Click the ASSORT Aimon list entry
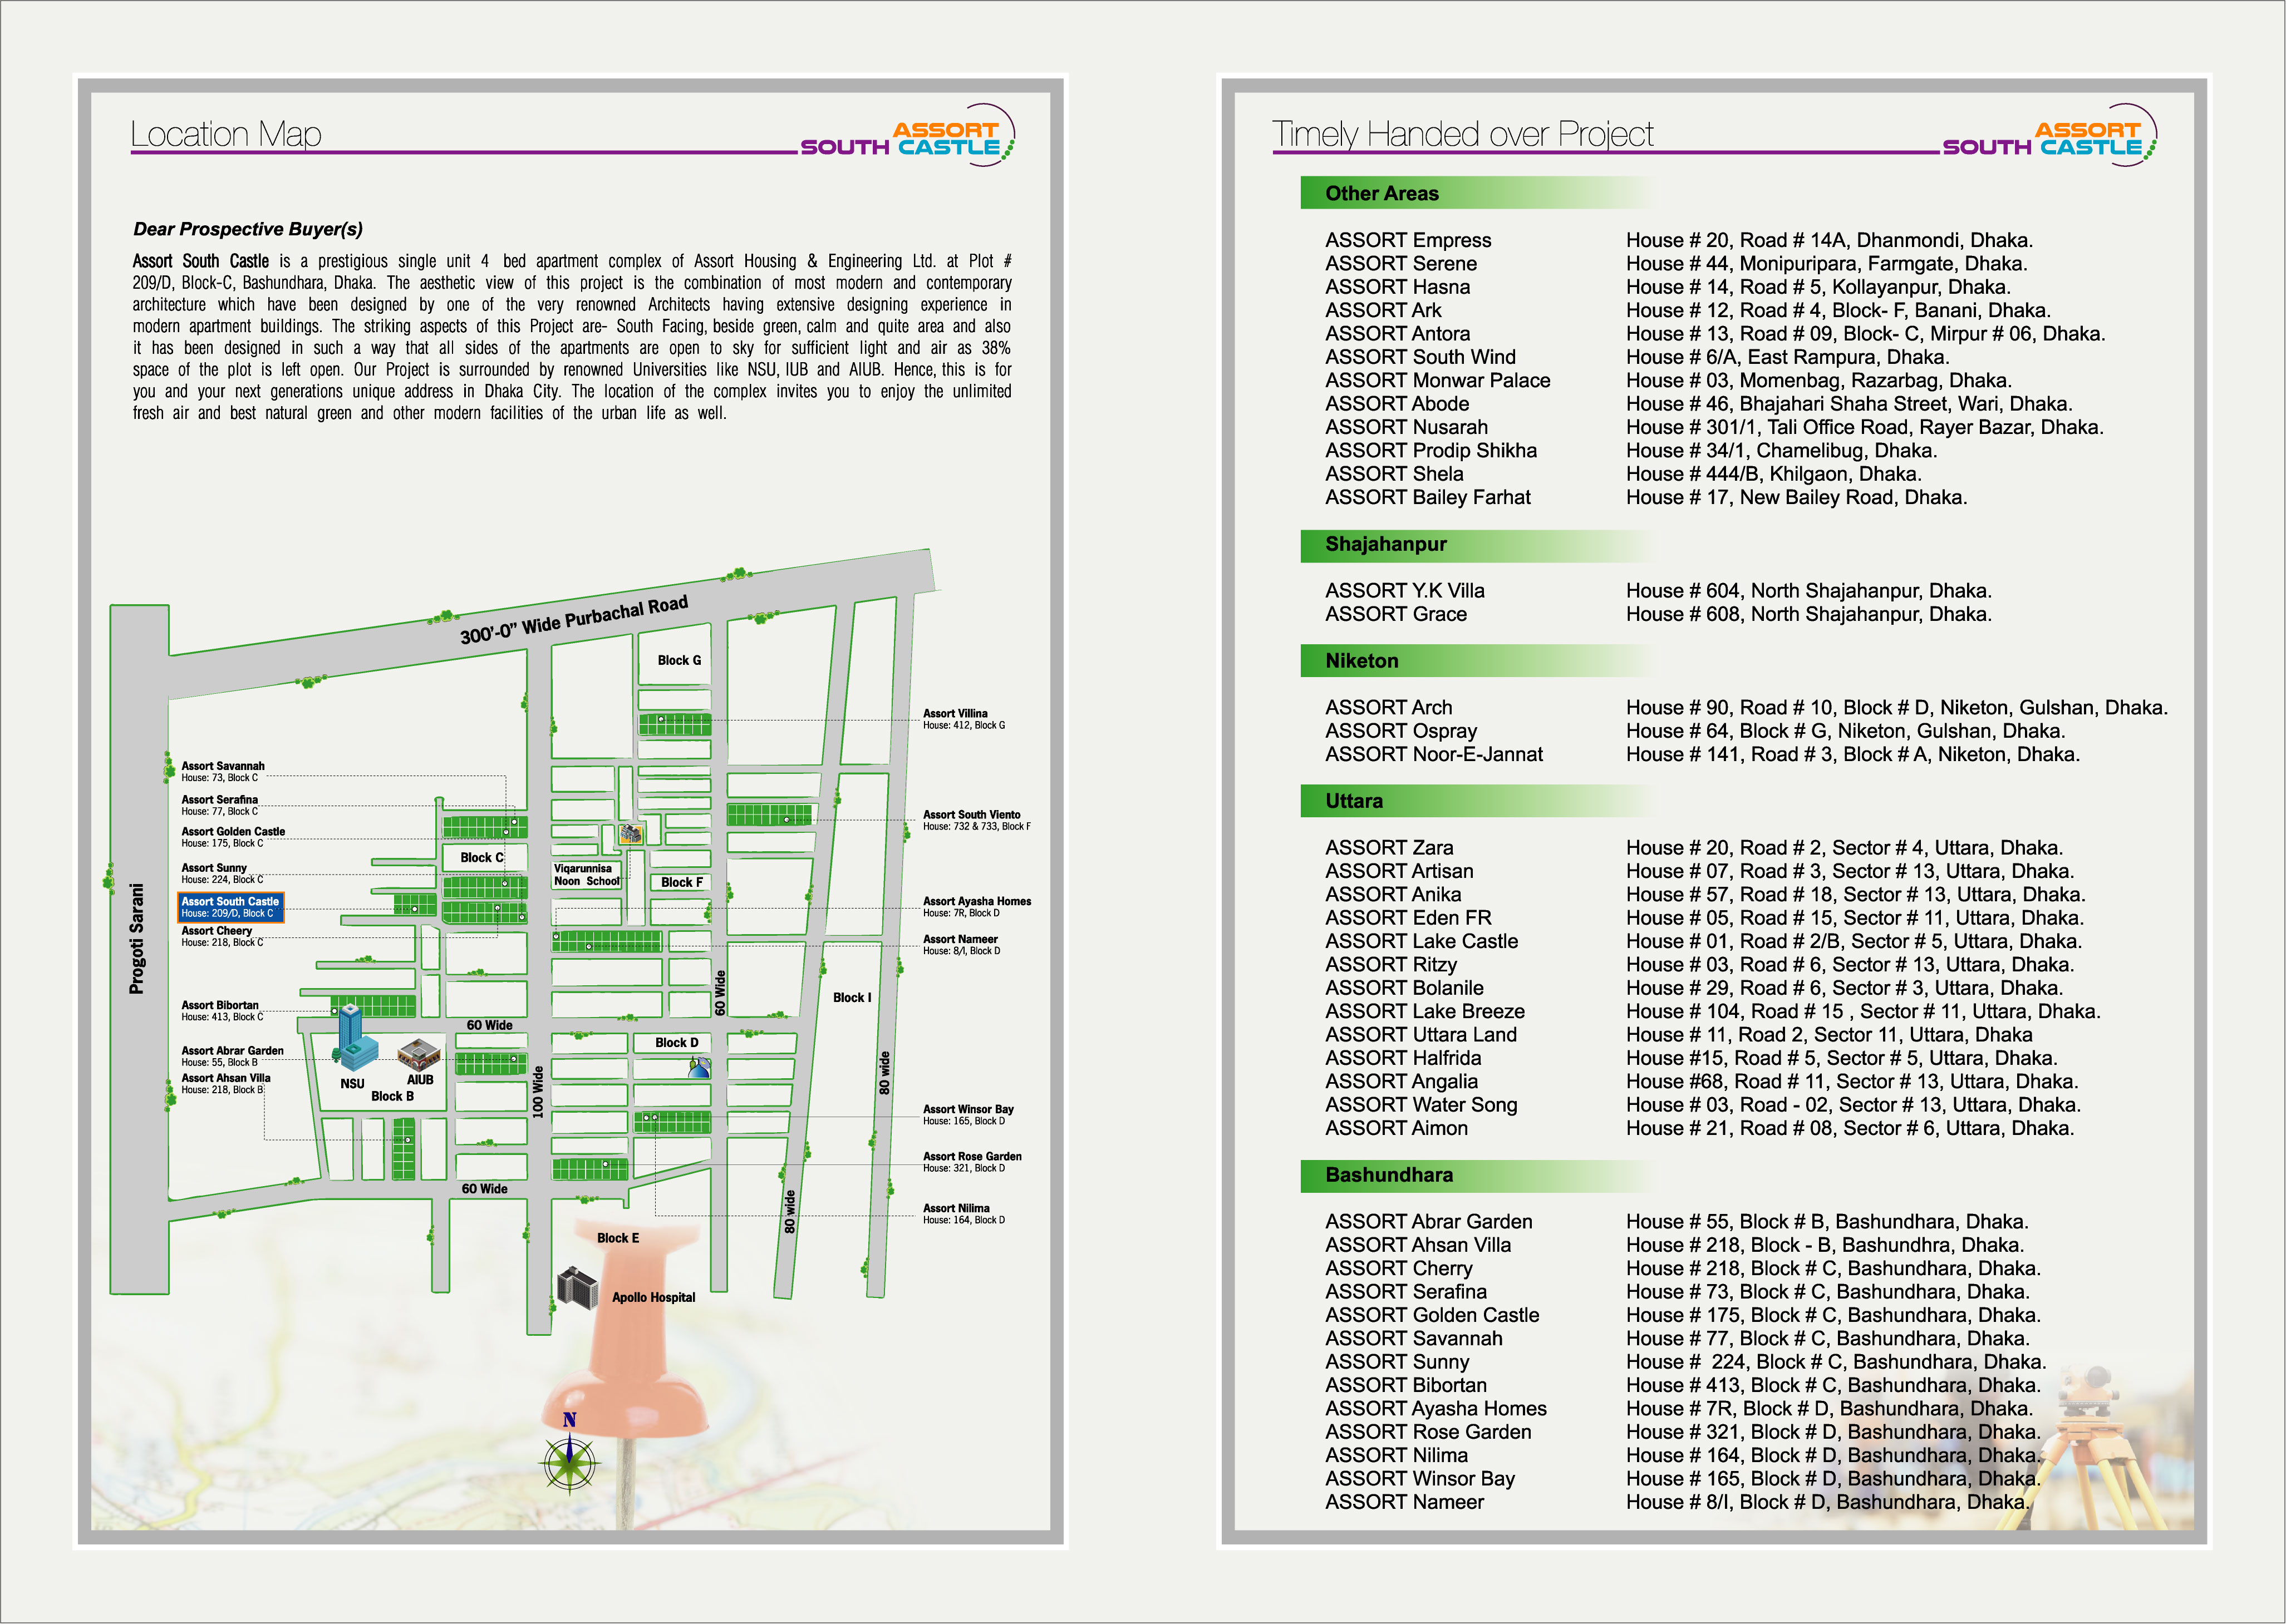The height and width of the screenshot is (1624, 2286). click(x=1397, y=1128)
